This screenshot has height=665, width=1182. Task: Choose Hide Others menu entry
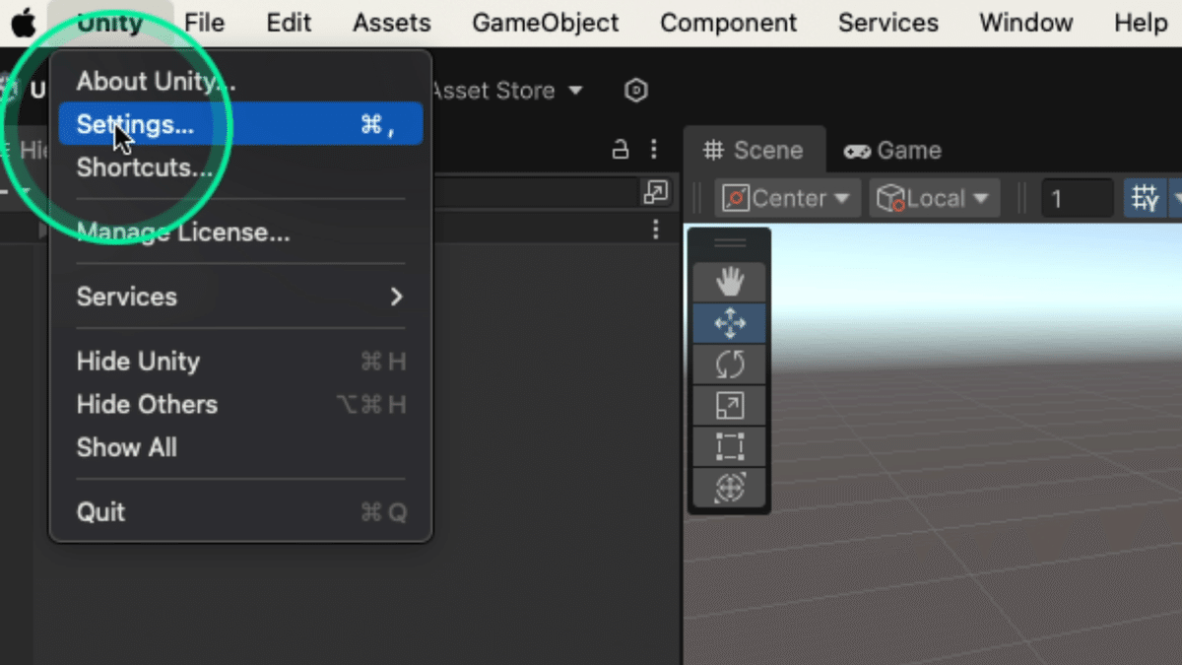(240, 405)
